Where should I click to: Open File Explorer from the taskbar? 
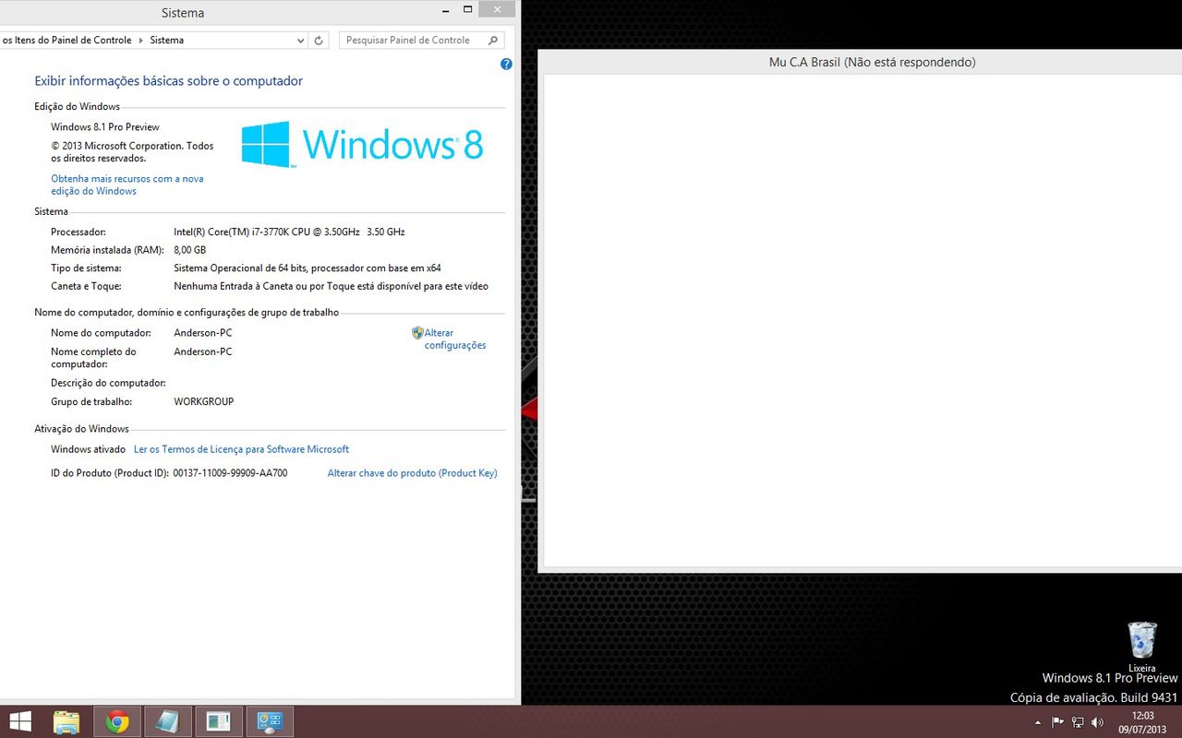(66, 721)
